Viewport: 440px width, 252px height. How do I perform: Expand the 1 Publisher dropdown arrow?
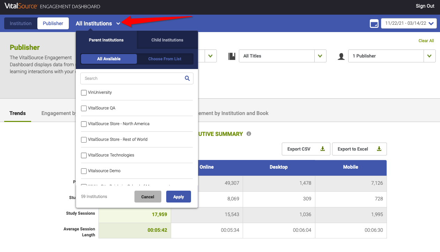430,56
